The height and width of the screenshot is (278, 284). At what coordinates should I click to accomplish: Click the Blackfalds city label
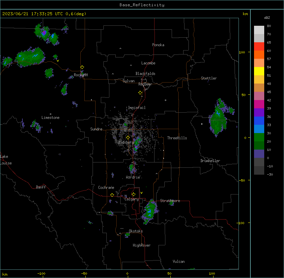(x=145, y=74)
